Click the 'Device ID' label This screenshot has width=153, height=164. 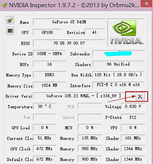tap(22, 54)
